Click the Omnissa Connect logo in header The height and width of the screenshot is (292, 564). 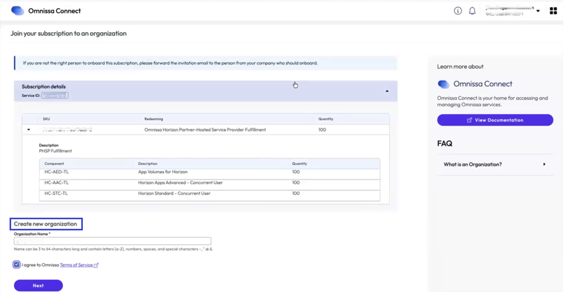coord(18,11)
